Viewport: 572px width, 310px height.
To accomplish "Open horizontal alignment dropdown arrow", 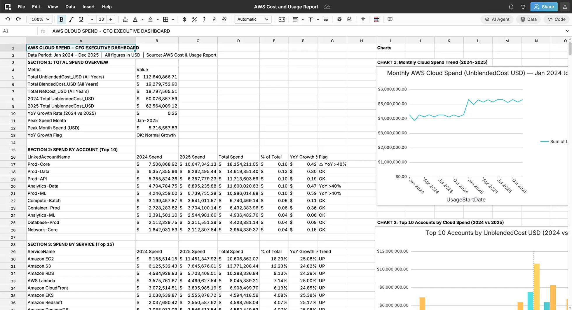I will click(303, 19).
